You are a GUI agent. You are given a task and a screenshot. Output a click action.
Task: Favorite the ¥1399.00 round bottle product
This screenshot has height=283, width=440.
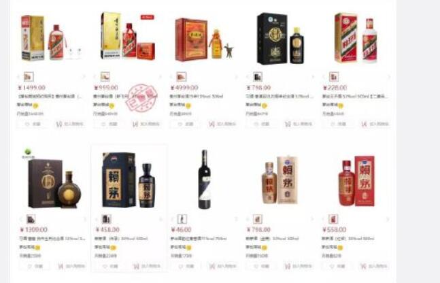(x=35, y=266)
